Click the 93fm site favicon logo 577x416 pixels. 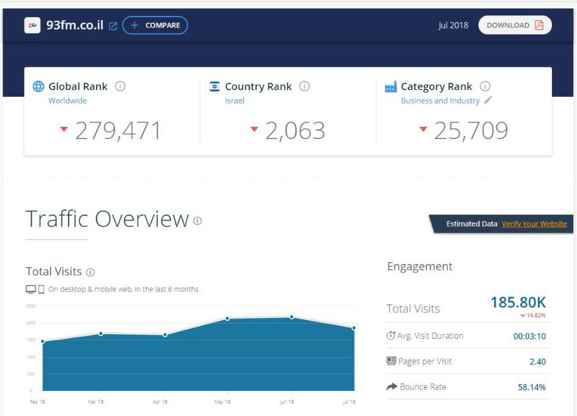point(32,25)
